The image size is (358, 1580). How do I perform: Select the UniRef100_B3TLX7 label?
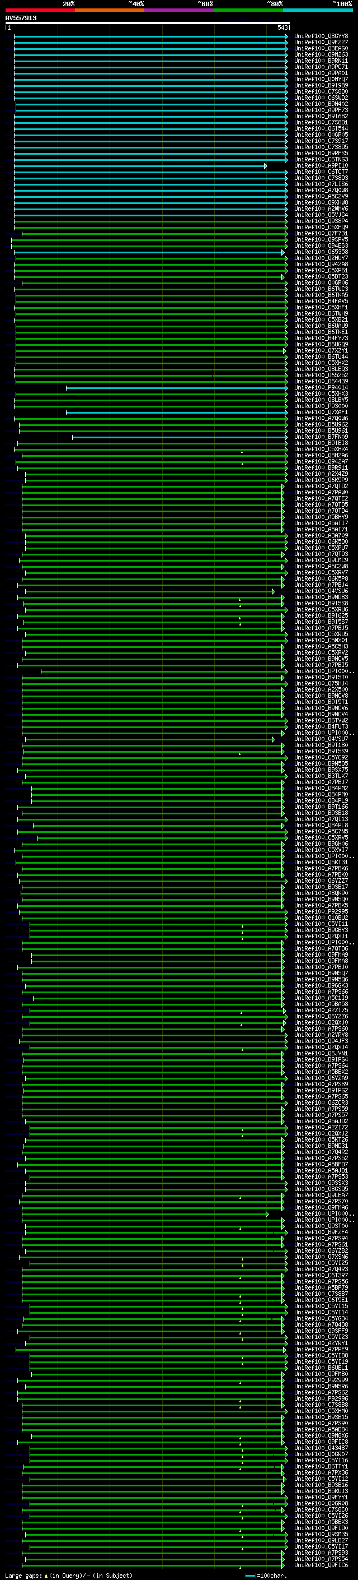[x=321, y=776]
